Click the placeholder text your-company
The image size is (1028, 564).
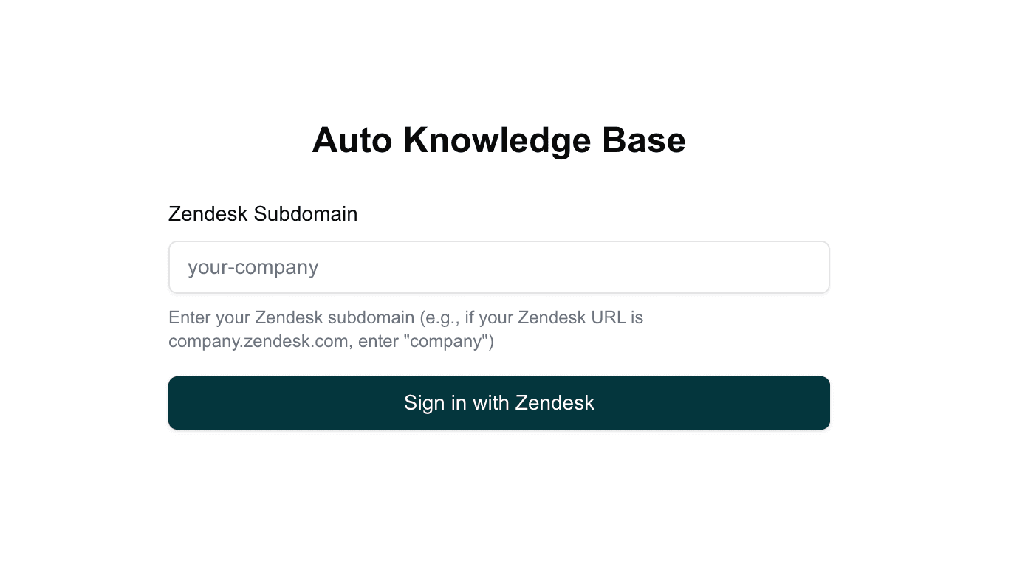(253, 267)
